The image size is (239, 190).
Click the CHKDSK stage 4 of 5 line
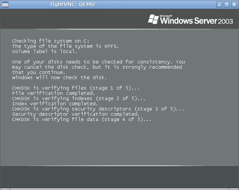[x=82, y=119]
